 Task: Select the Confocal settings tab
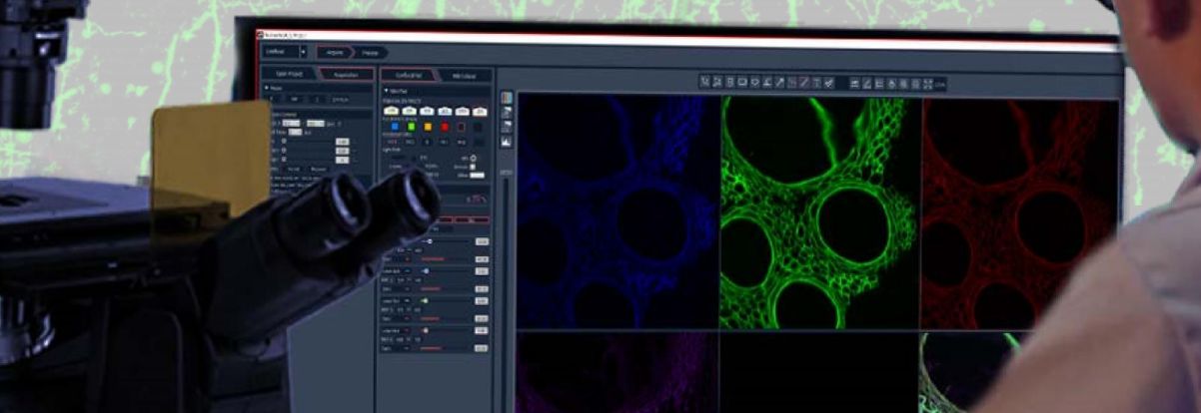click(409, 76)
